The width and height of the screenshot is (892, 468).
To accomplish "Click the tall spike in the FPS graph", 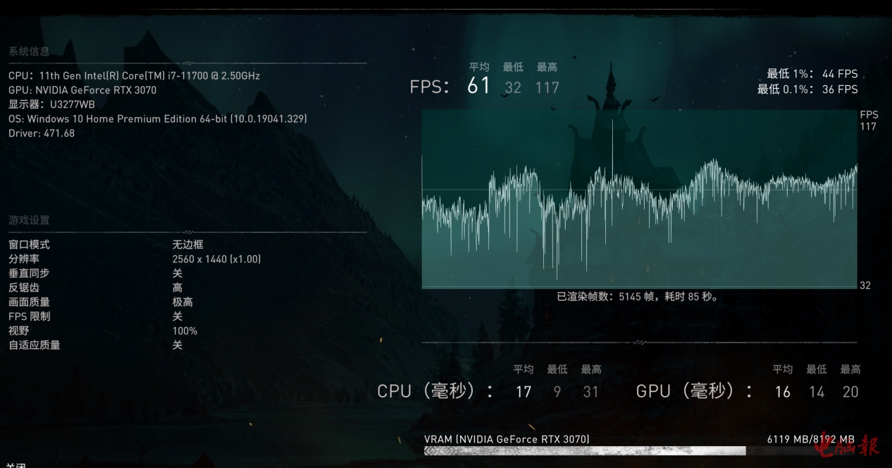I will coord(612,141).
